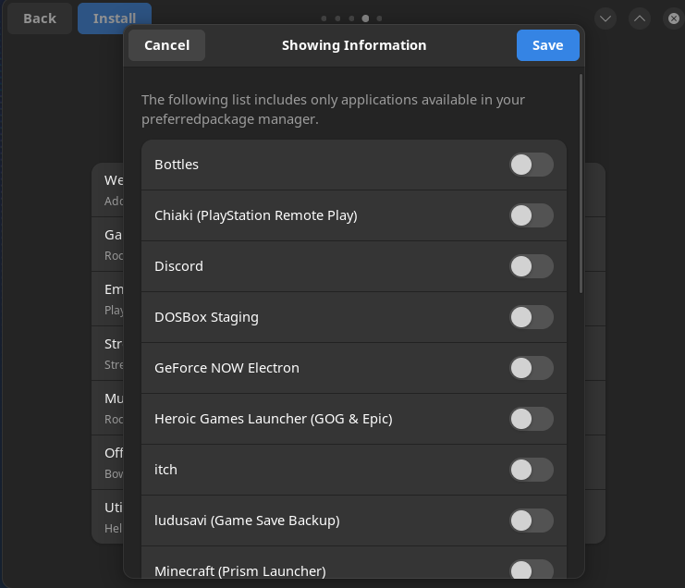Image resolution: width=685 pixels, height=588 pixels.
Task: Click the dialog's vertical scrollbar
Action: (x=581, y=185)
